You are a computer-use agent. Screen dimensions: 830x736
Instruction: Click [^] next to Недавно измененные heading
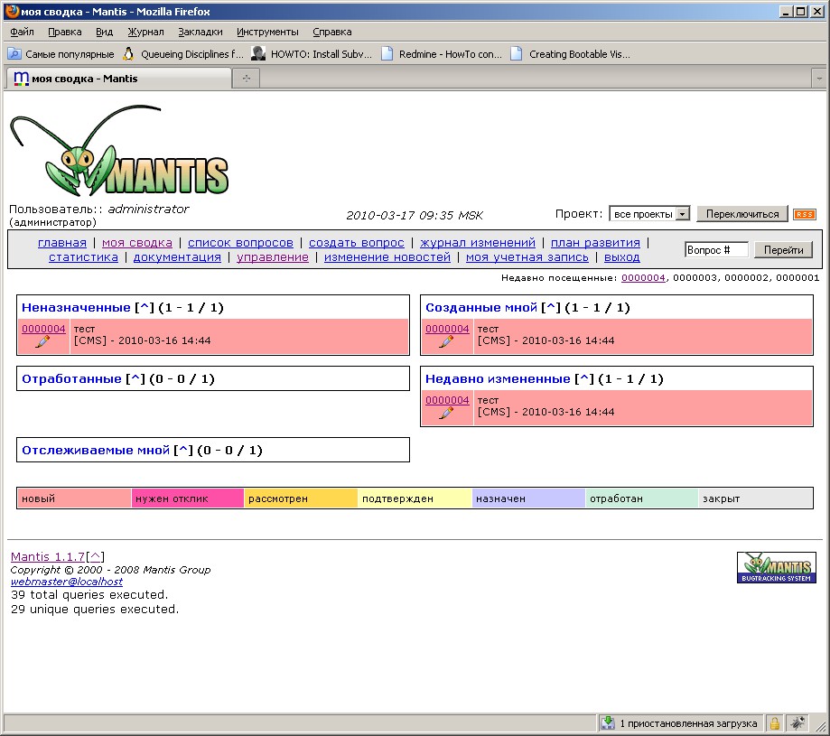(x=583, y=379)
